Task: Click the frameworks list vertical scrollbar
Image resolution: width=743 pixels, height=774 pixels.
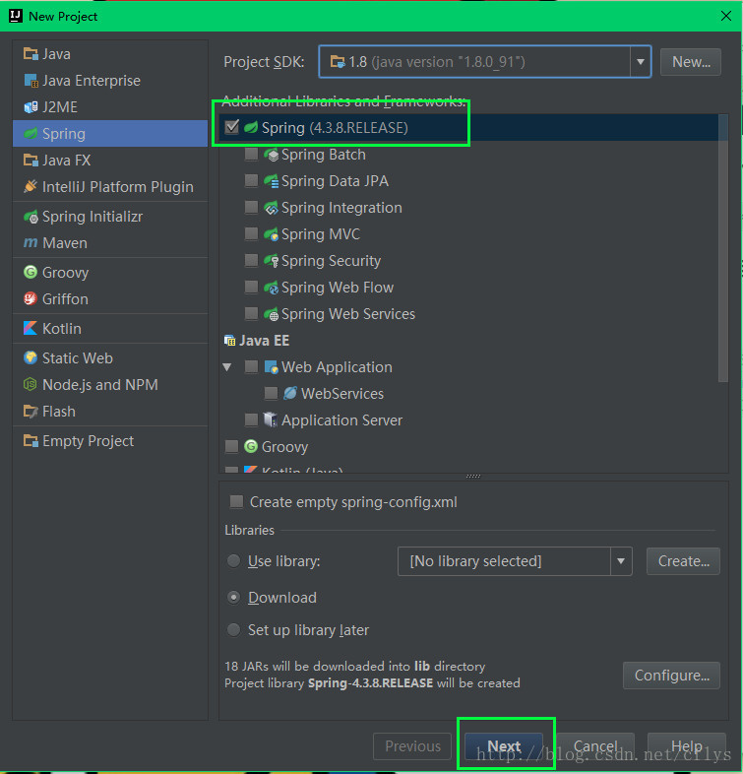Action: [x=723, y=248]
